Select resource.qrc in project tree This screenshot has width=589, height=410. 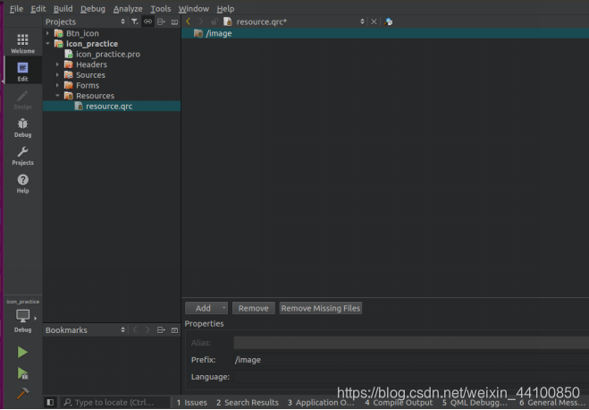109,107
